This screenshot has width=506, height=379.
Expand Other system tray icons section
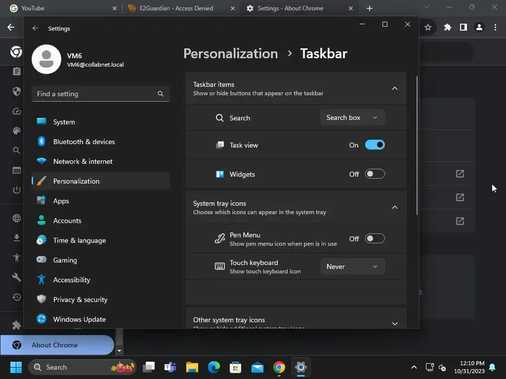pos(394,323)
